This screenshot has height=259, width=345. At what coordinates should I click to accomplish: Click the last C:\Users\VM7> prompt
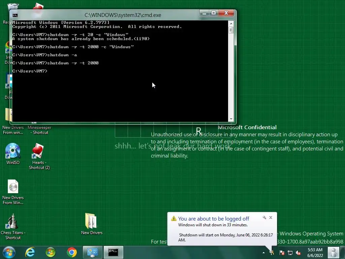(30, 71)
